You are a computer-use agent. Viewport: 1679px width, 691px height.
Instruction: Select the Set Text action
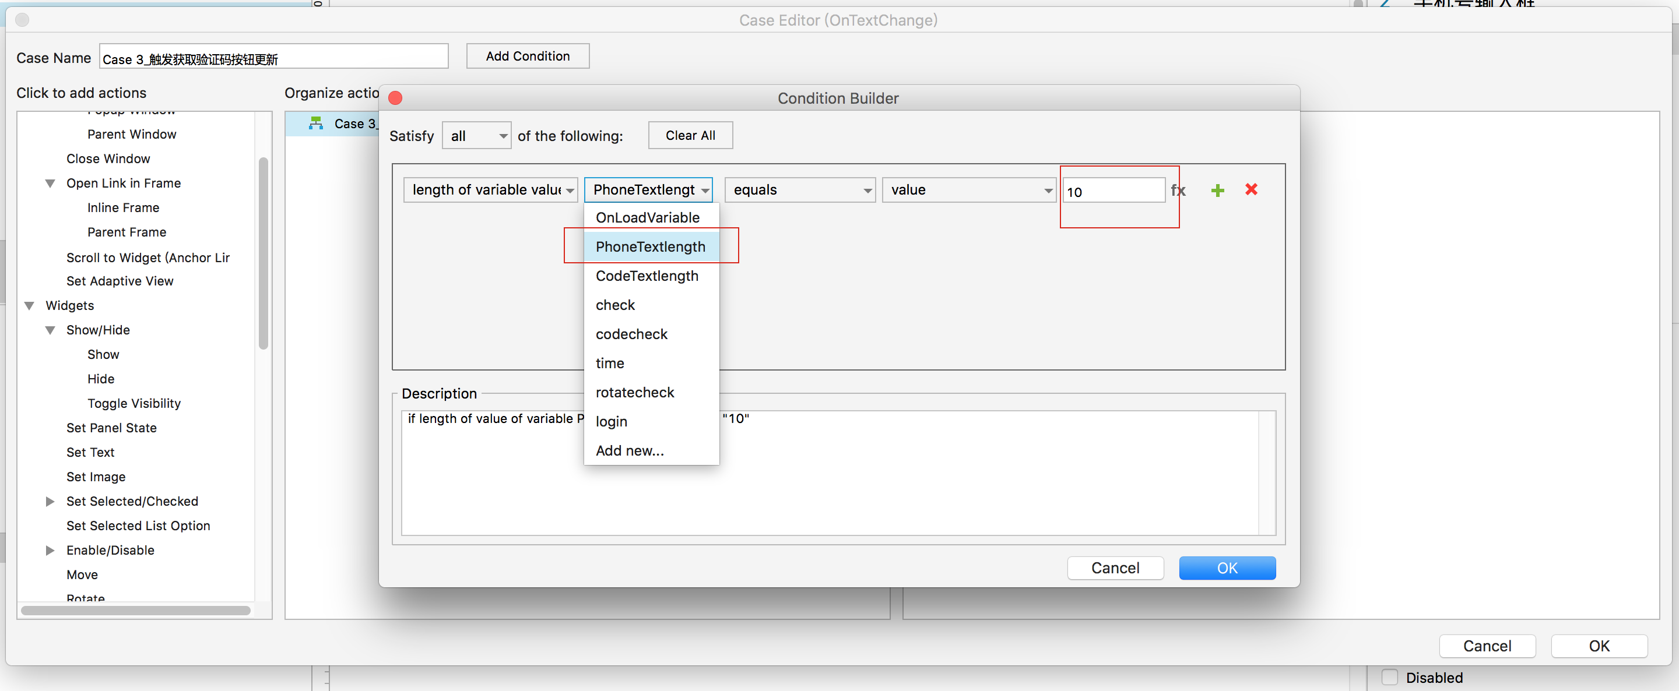(90, 453)
